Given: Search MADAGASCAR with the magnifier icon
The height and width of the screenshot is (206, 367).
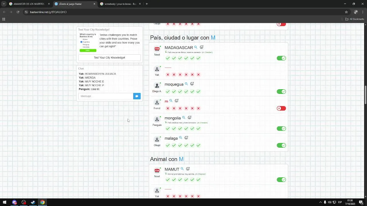Looking at the screenshot, I should coord(196,47).
